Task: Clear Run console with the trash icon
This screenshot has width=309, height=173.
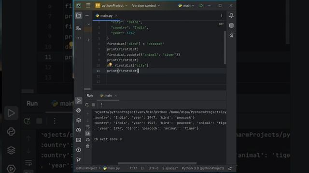Action: pos(88,146)
